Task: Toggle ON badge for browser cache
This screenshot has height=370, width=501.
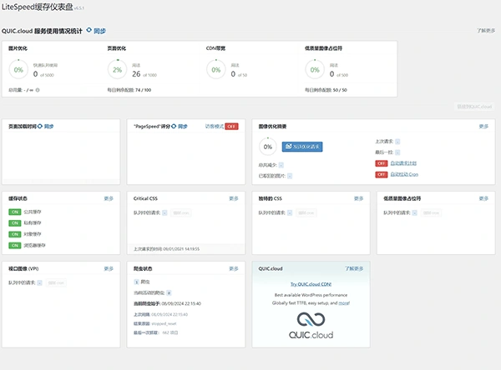Action: coord(15,245)
